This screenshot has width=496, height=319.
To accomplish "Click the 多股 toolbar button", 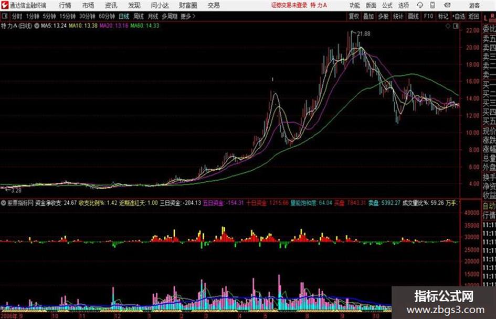I will (383, 16).
